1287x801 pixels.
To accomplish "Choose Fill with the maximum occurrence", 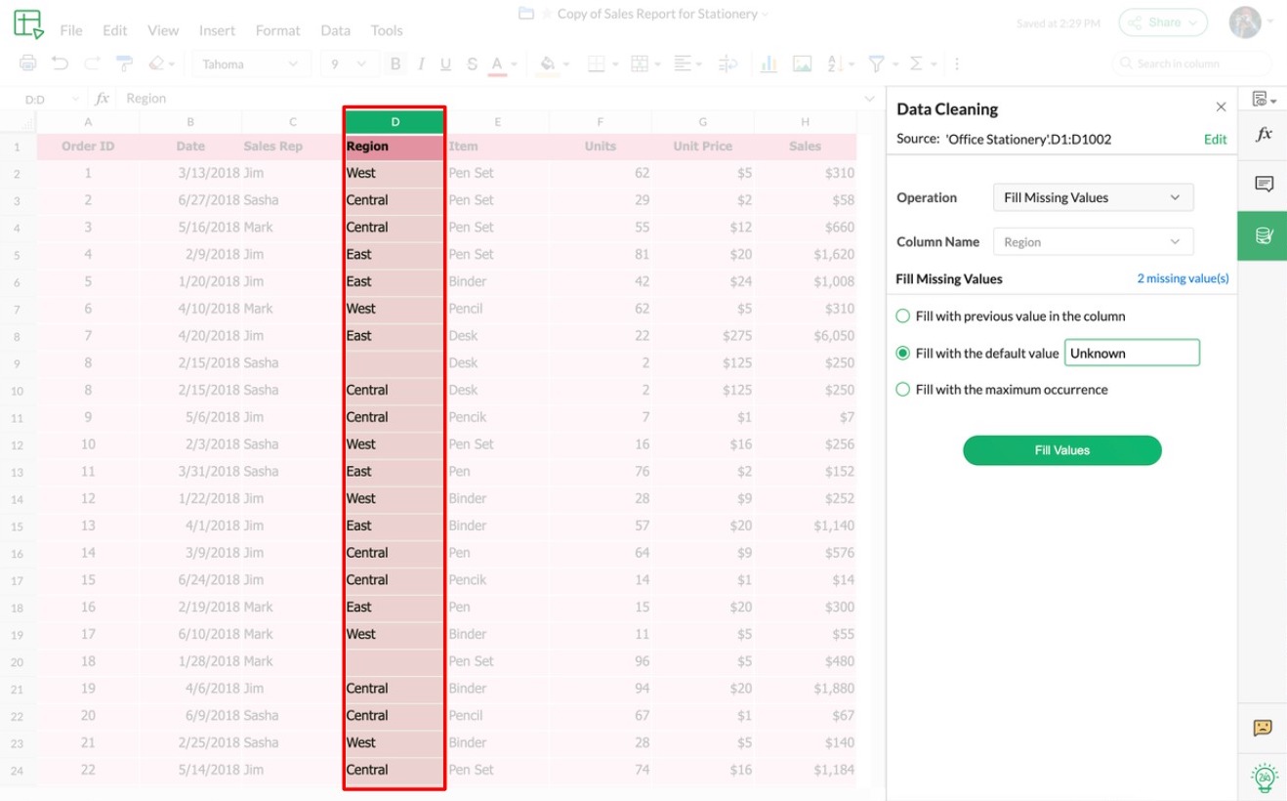I will (x=903, y=390).
